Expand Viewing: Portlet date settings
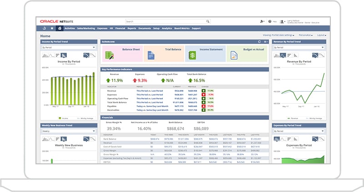This screenshot has height=192, width=364. (278, 35)
